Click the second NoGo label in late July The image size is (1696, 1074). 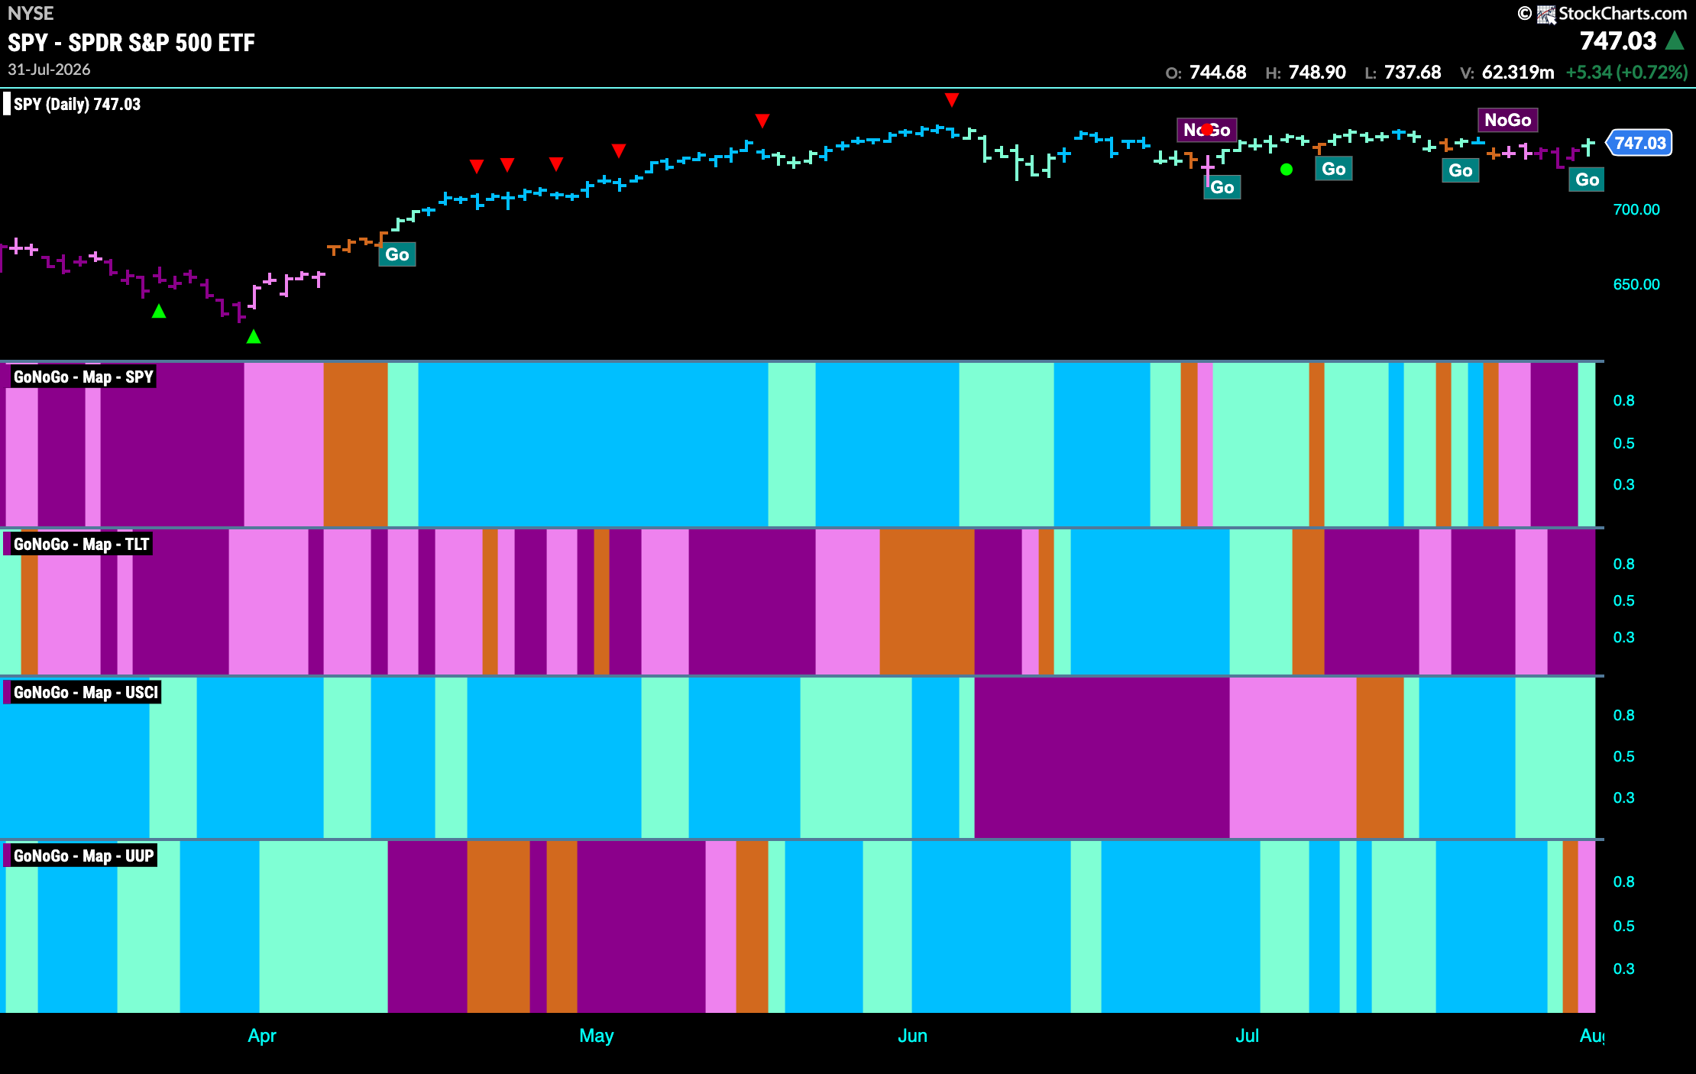(1508, 120)
